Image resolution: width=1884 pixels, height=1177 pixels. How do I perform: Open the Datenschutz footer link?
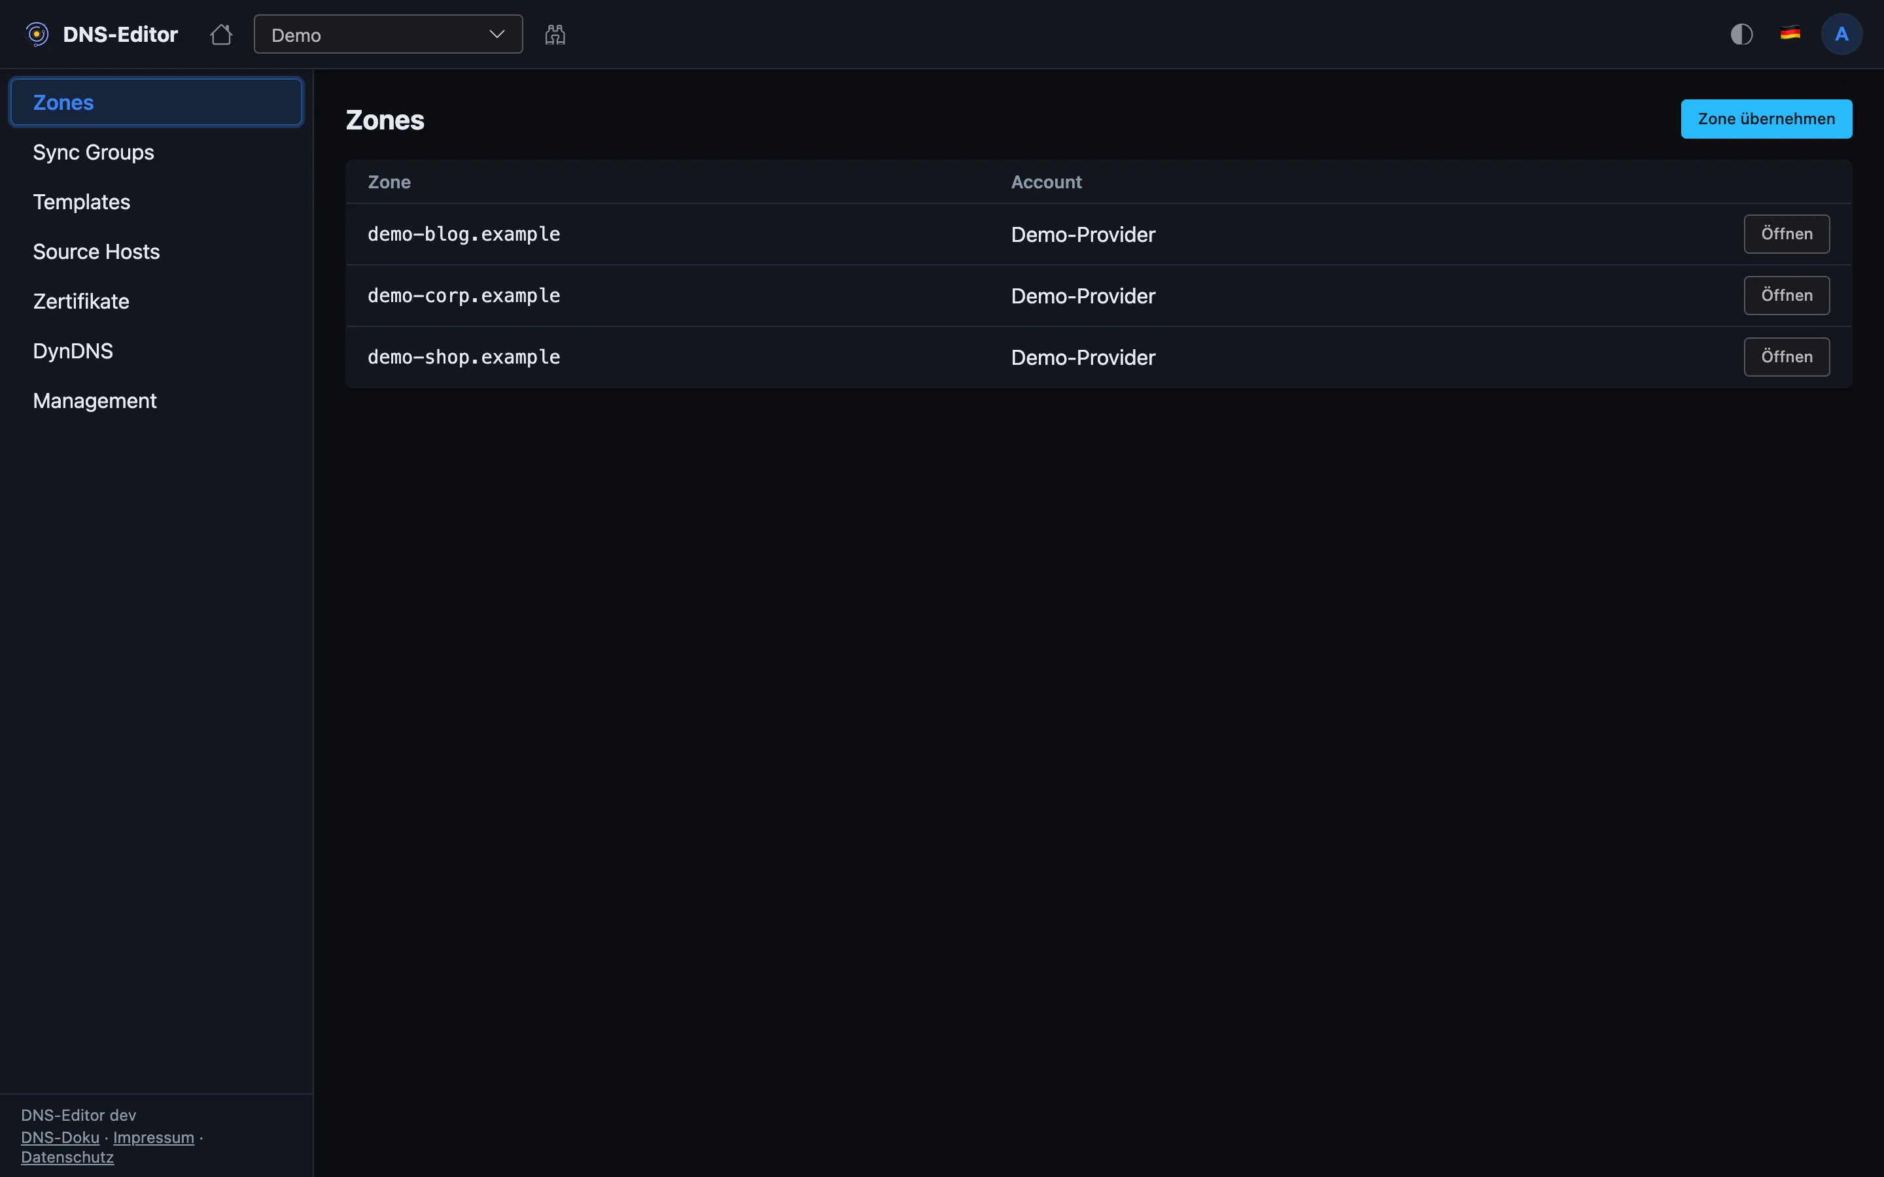click(67, 1157)
